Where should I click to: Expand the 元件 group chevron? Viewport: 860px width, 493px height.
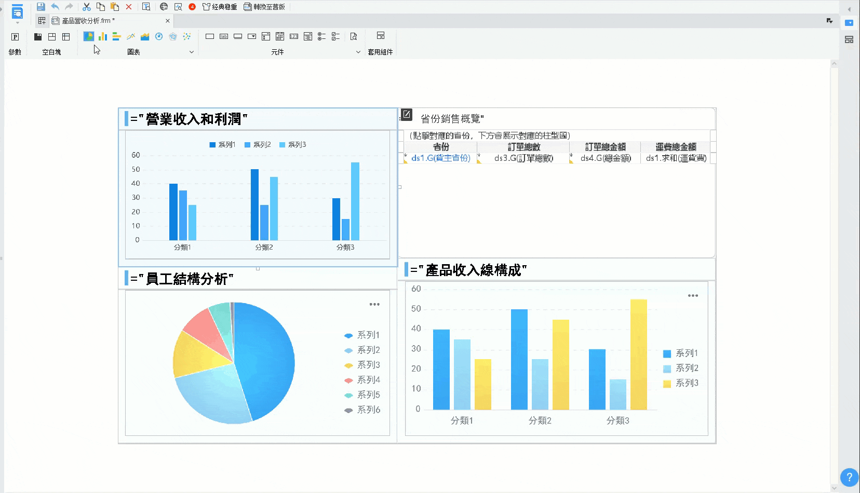(x=357, y=52)
